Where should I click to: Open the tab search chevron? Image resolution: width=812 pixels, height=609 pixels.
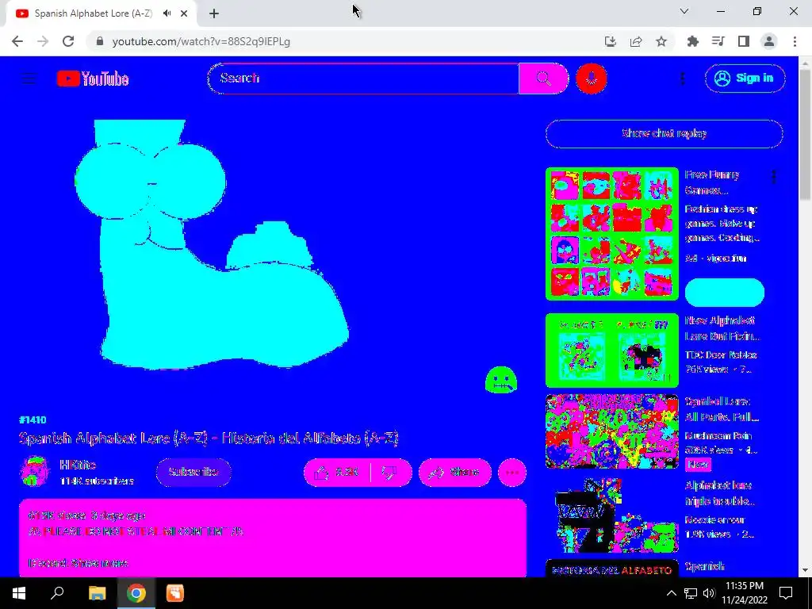click(x=684, y=11)
